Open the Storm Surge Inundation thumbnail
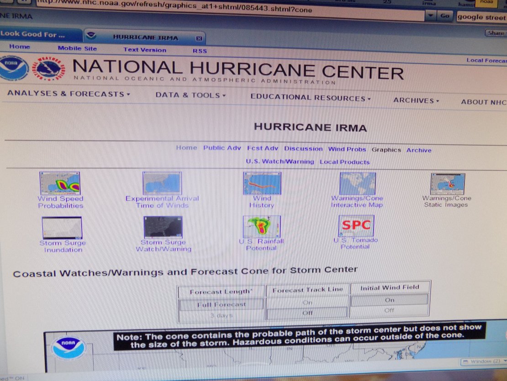The image size is (507, 381). tap(62, 228)
